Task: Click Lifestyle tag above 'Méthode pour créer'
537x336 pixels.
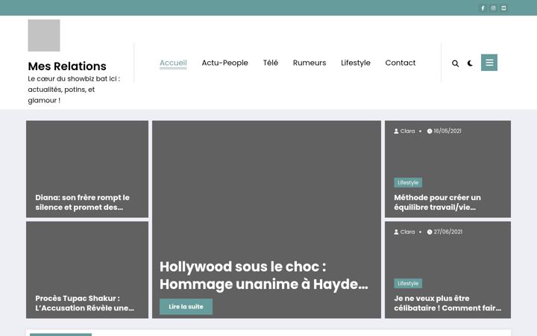Action: click(x=408, y=182)
